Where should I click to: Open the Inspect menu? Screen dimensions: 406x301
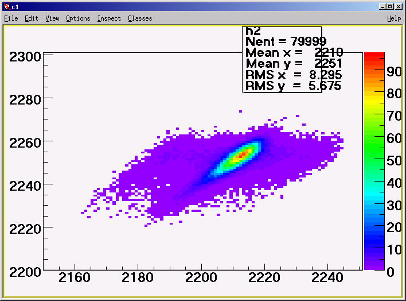(x=109, y=18)
